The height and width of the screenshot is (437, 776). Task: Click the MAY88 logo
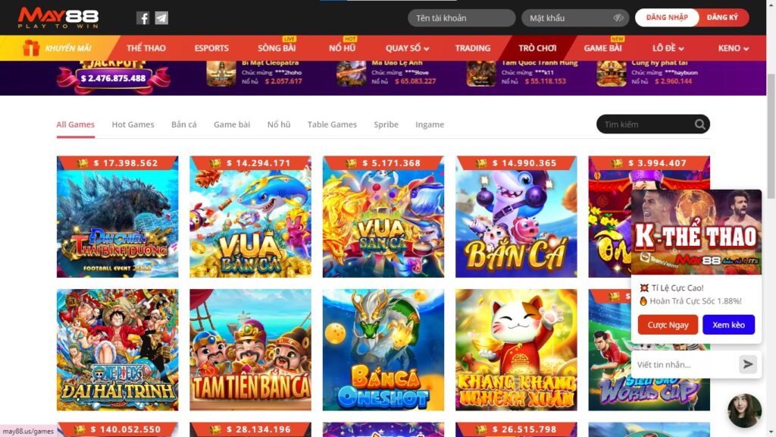coord(58,18)
